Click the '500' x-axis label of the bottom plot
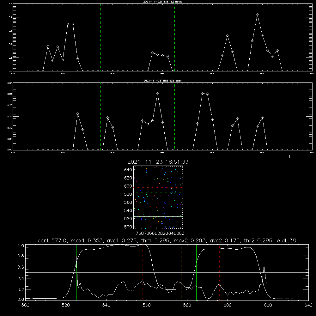Screen dimensions: 316x316 click(25, 305)
